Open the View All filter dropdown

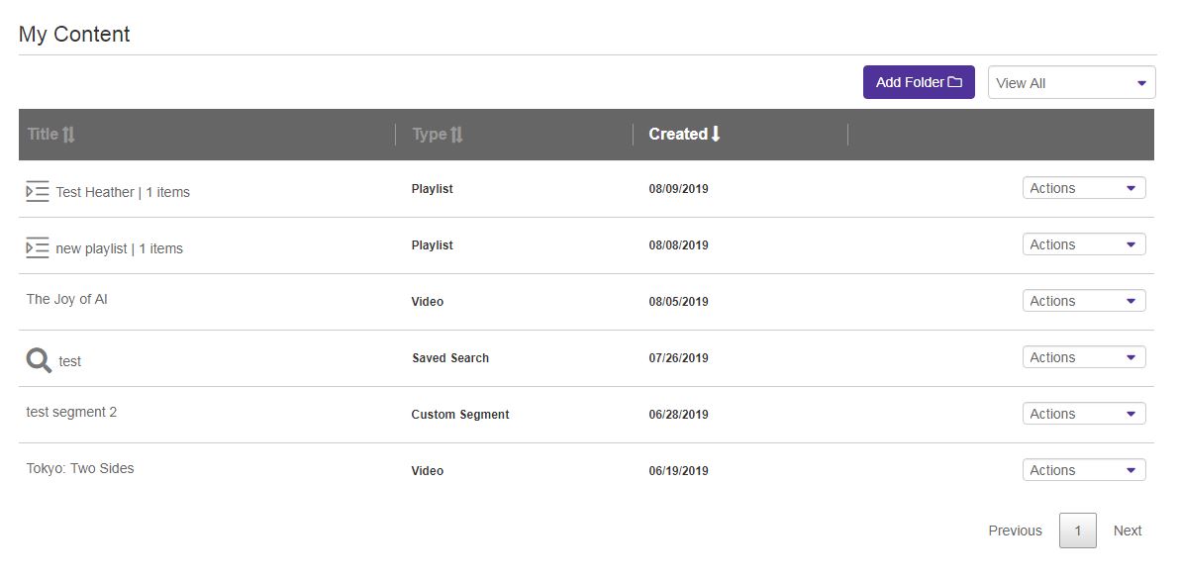1071,82
